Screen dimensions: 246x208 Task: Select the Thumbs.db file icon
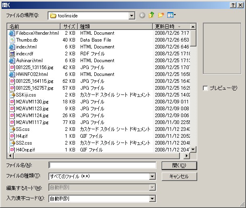pyautogui.click(x=12, y=40)
